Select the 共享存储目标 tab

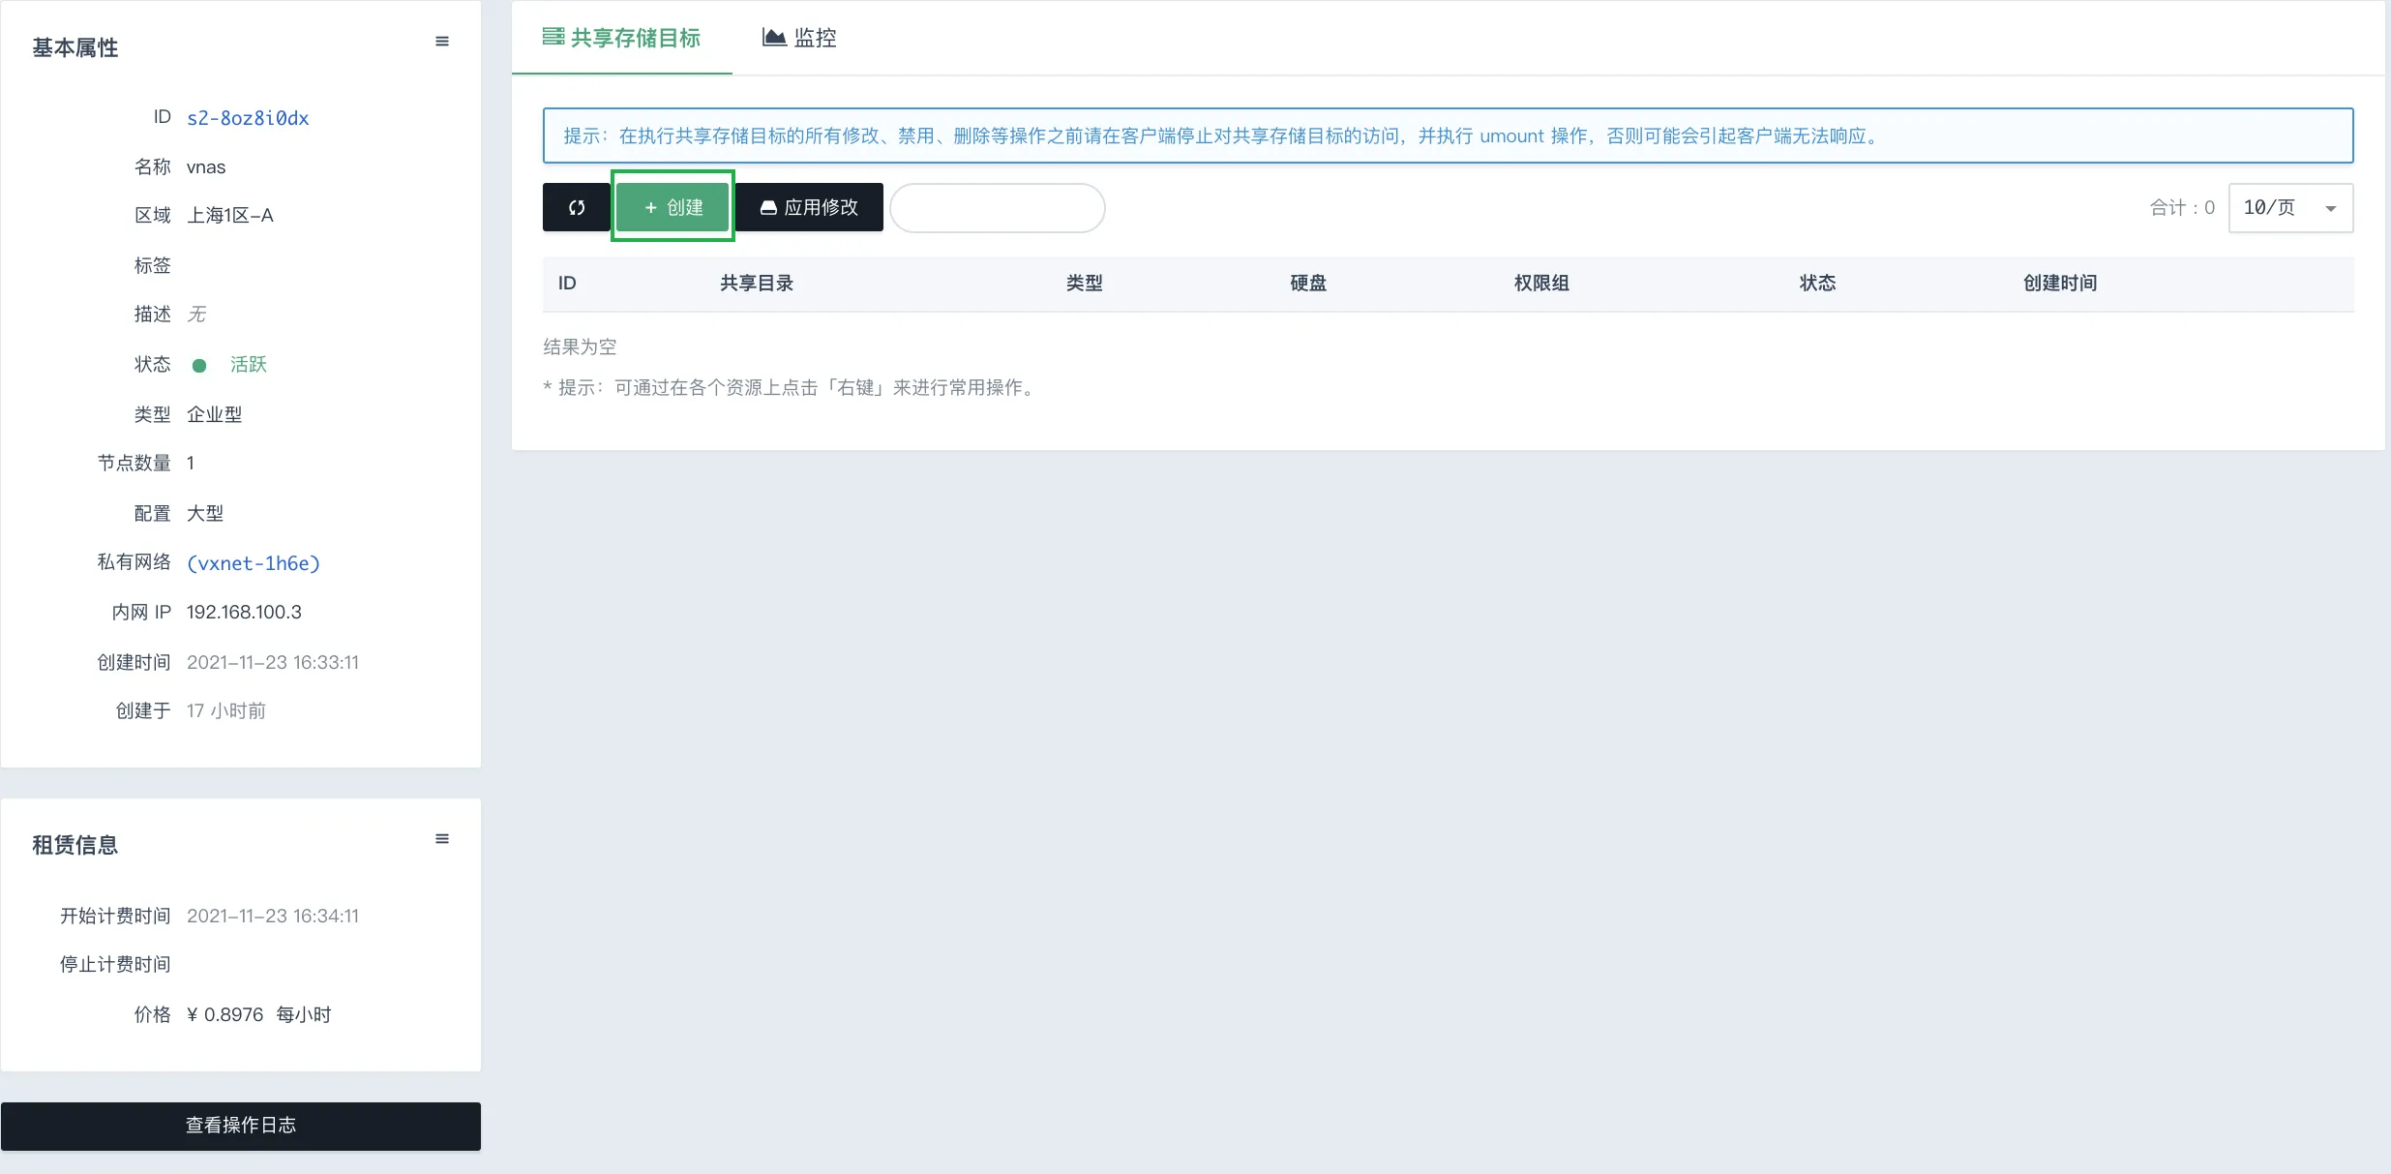pos(635,38)
